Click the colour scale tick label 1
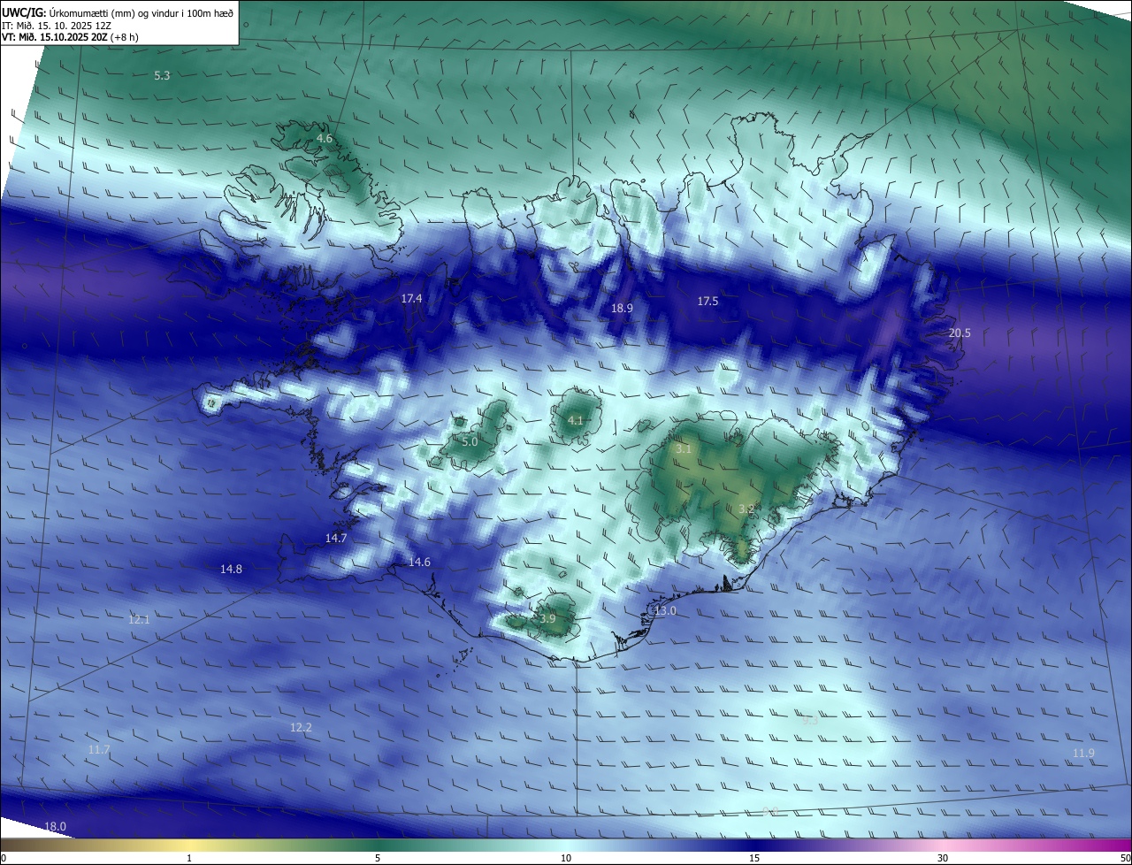 [x=189, y=858]
